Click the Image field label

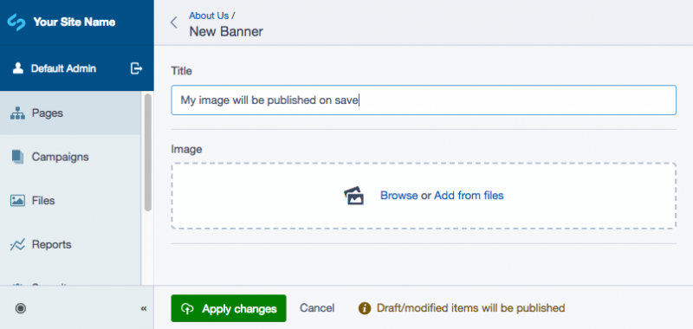[x=186, y=149]
